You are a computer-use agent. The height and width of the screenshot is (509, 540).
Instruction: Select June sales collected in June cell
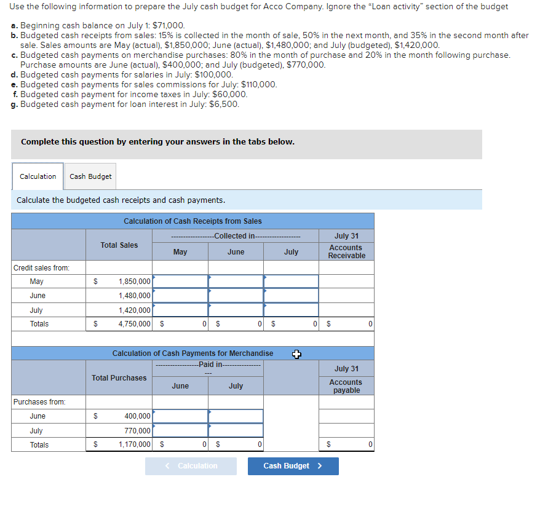(x=236, y=295)
